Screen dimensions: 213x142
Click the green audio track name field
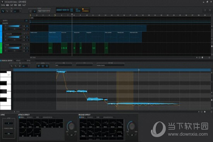click(13, 45)
